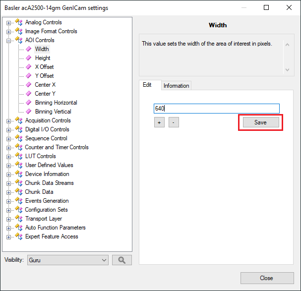
Task: Select the Edit tab
Action: (147, 85)
